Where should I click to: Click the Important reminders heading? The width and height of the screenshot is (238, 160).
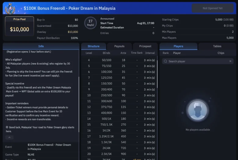pyautogui.click(x=17, y=103)
